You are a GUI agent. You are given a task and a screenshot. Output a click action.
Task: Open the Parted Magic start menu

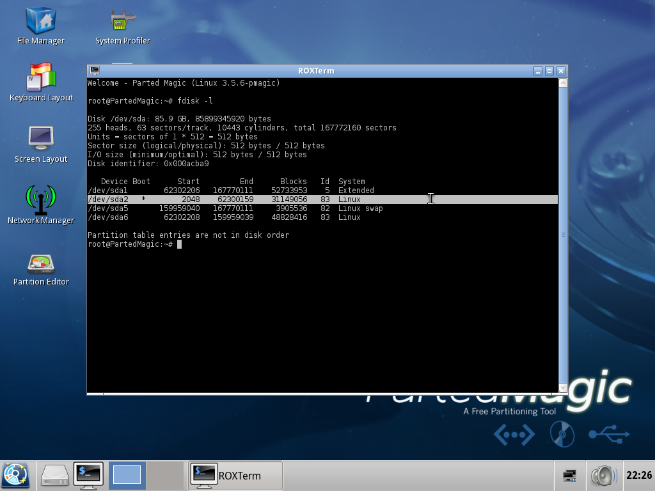coord(14,476)
